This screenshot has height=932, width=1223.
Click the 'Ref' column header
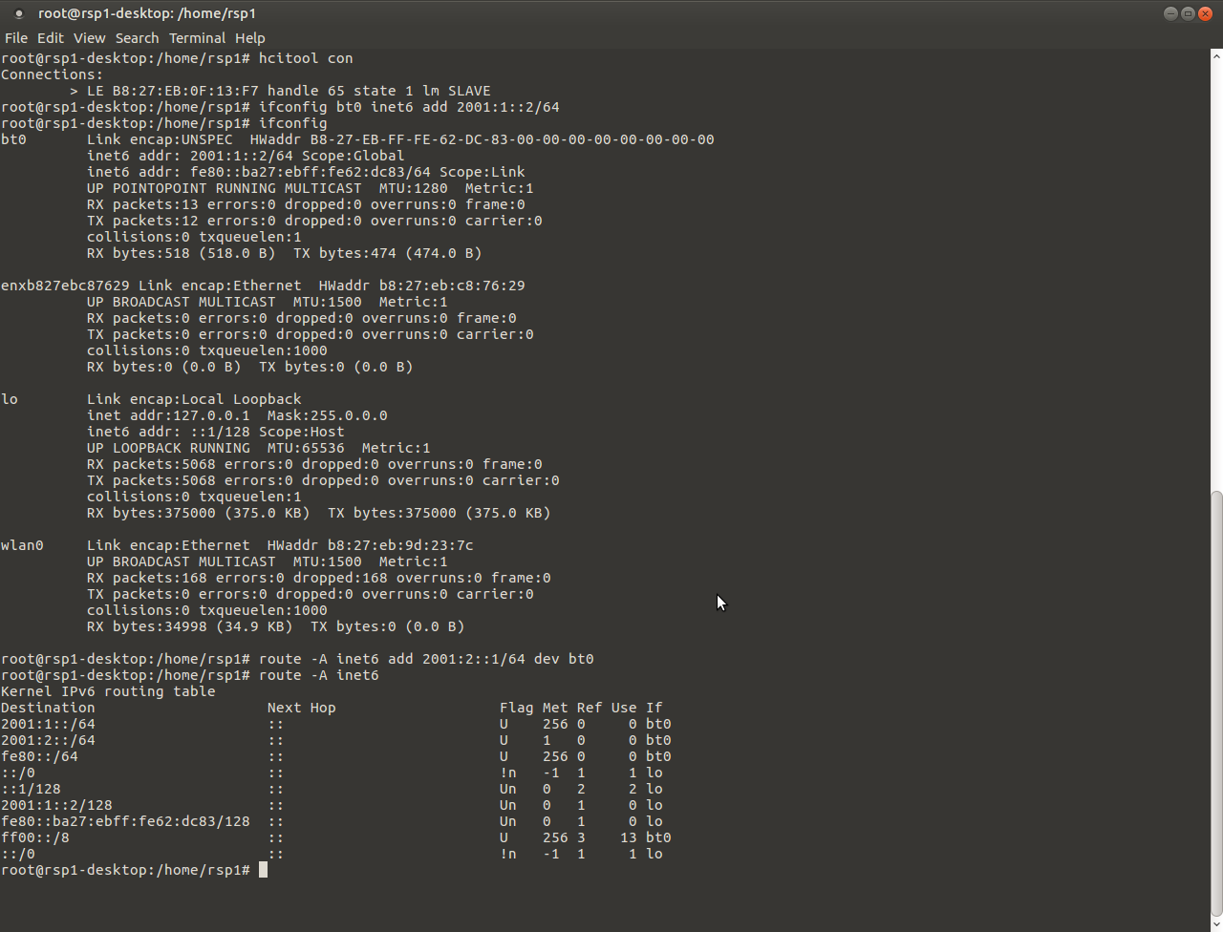click(x=590, y=708)
